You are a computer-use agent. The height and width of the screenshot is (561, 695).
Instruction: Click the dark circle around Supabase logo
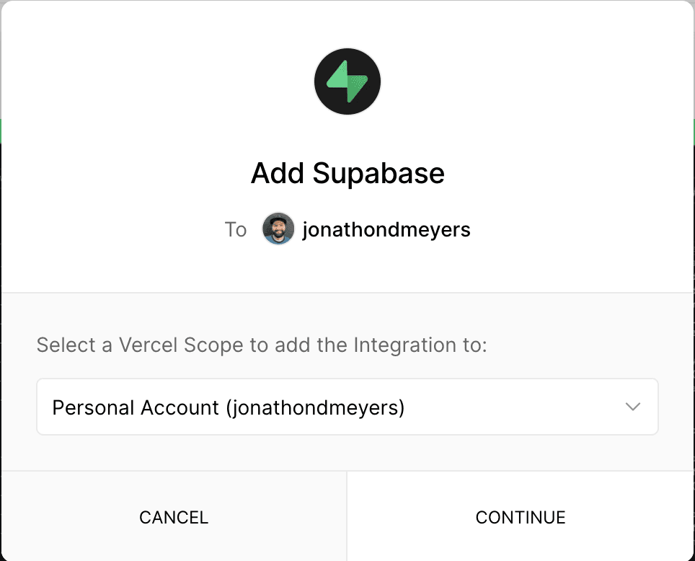[x=347, y=81]
